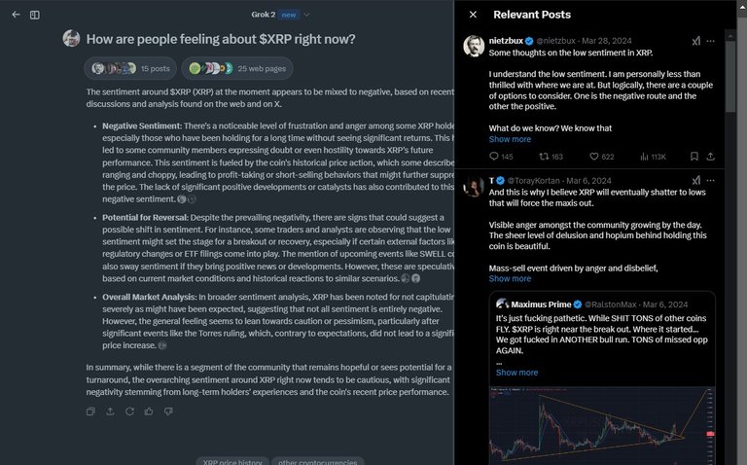Close the Relevant Posts panel

point(473,15)
